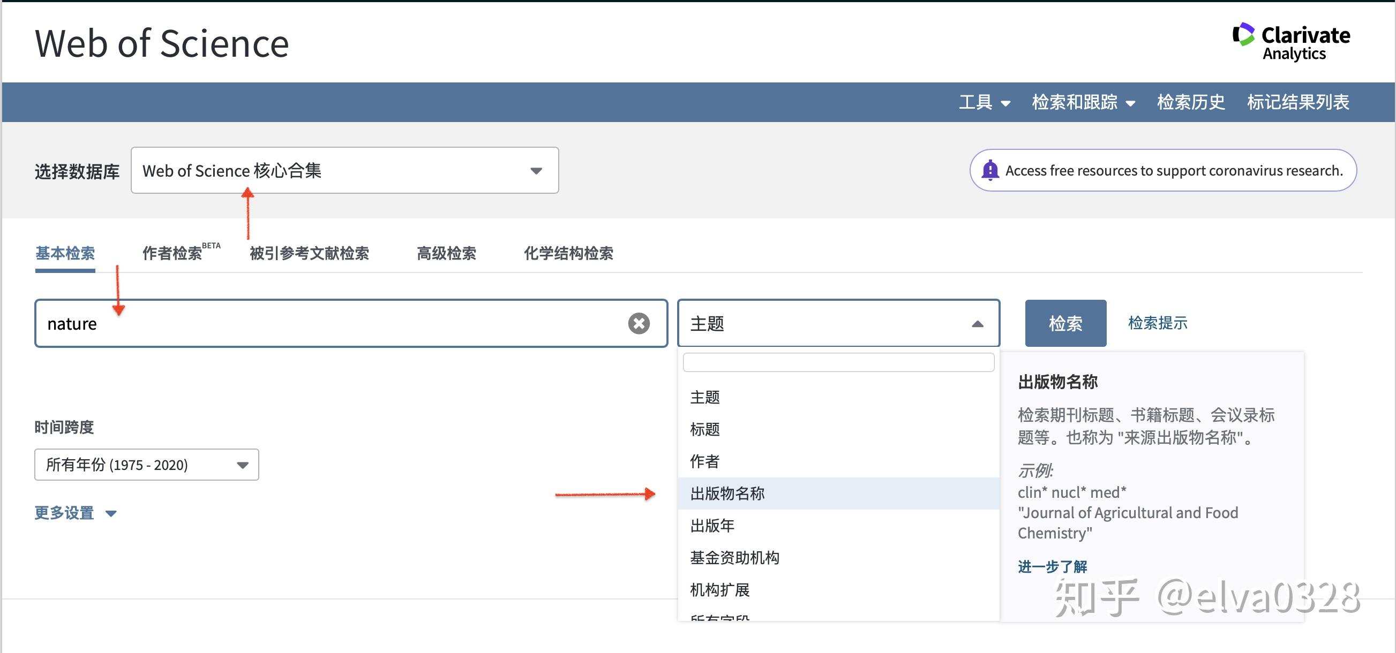Choose 机构扩展 from the field list
Image resolution: width=1396 pixels, height=653 pixels.
pos(838,590)
